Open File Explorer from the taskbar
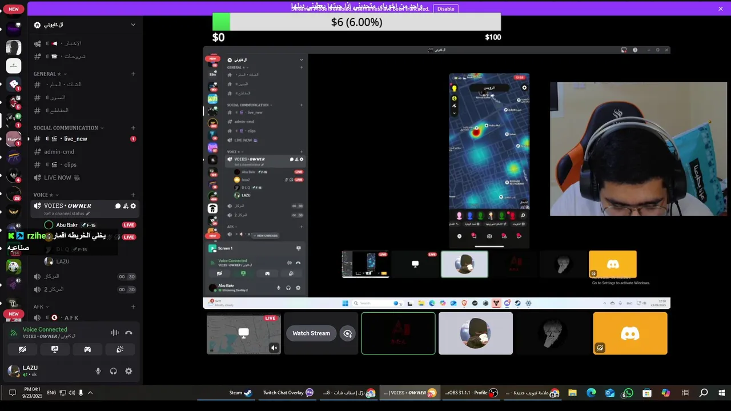 572,393
